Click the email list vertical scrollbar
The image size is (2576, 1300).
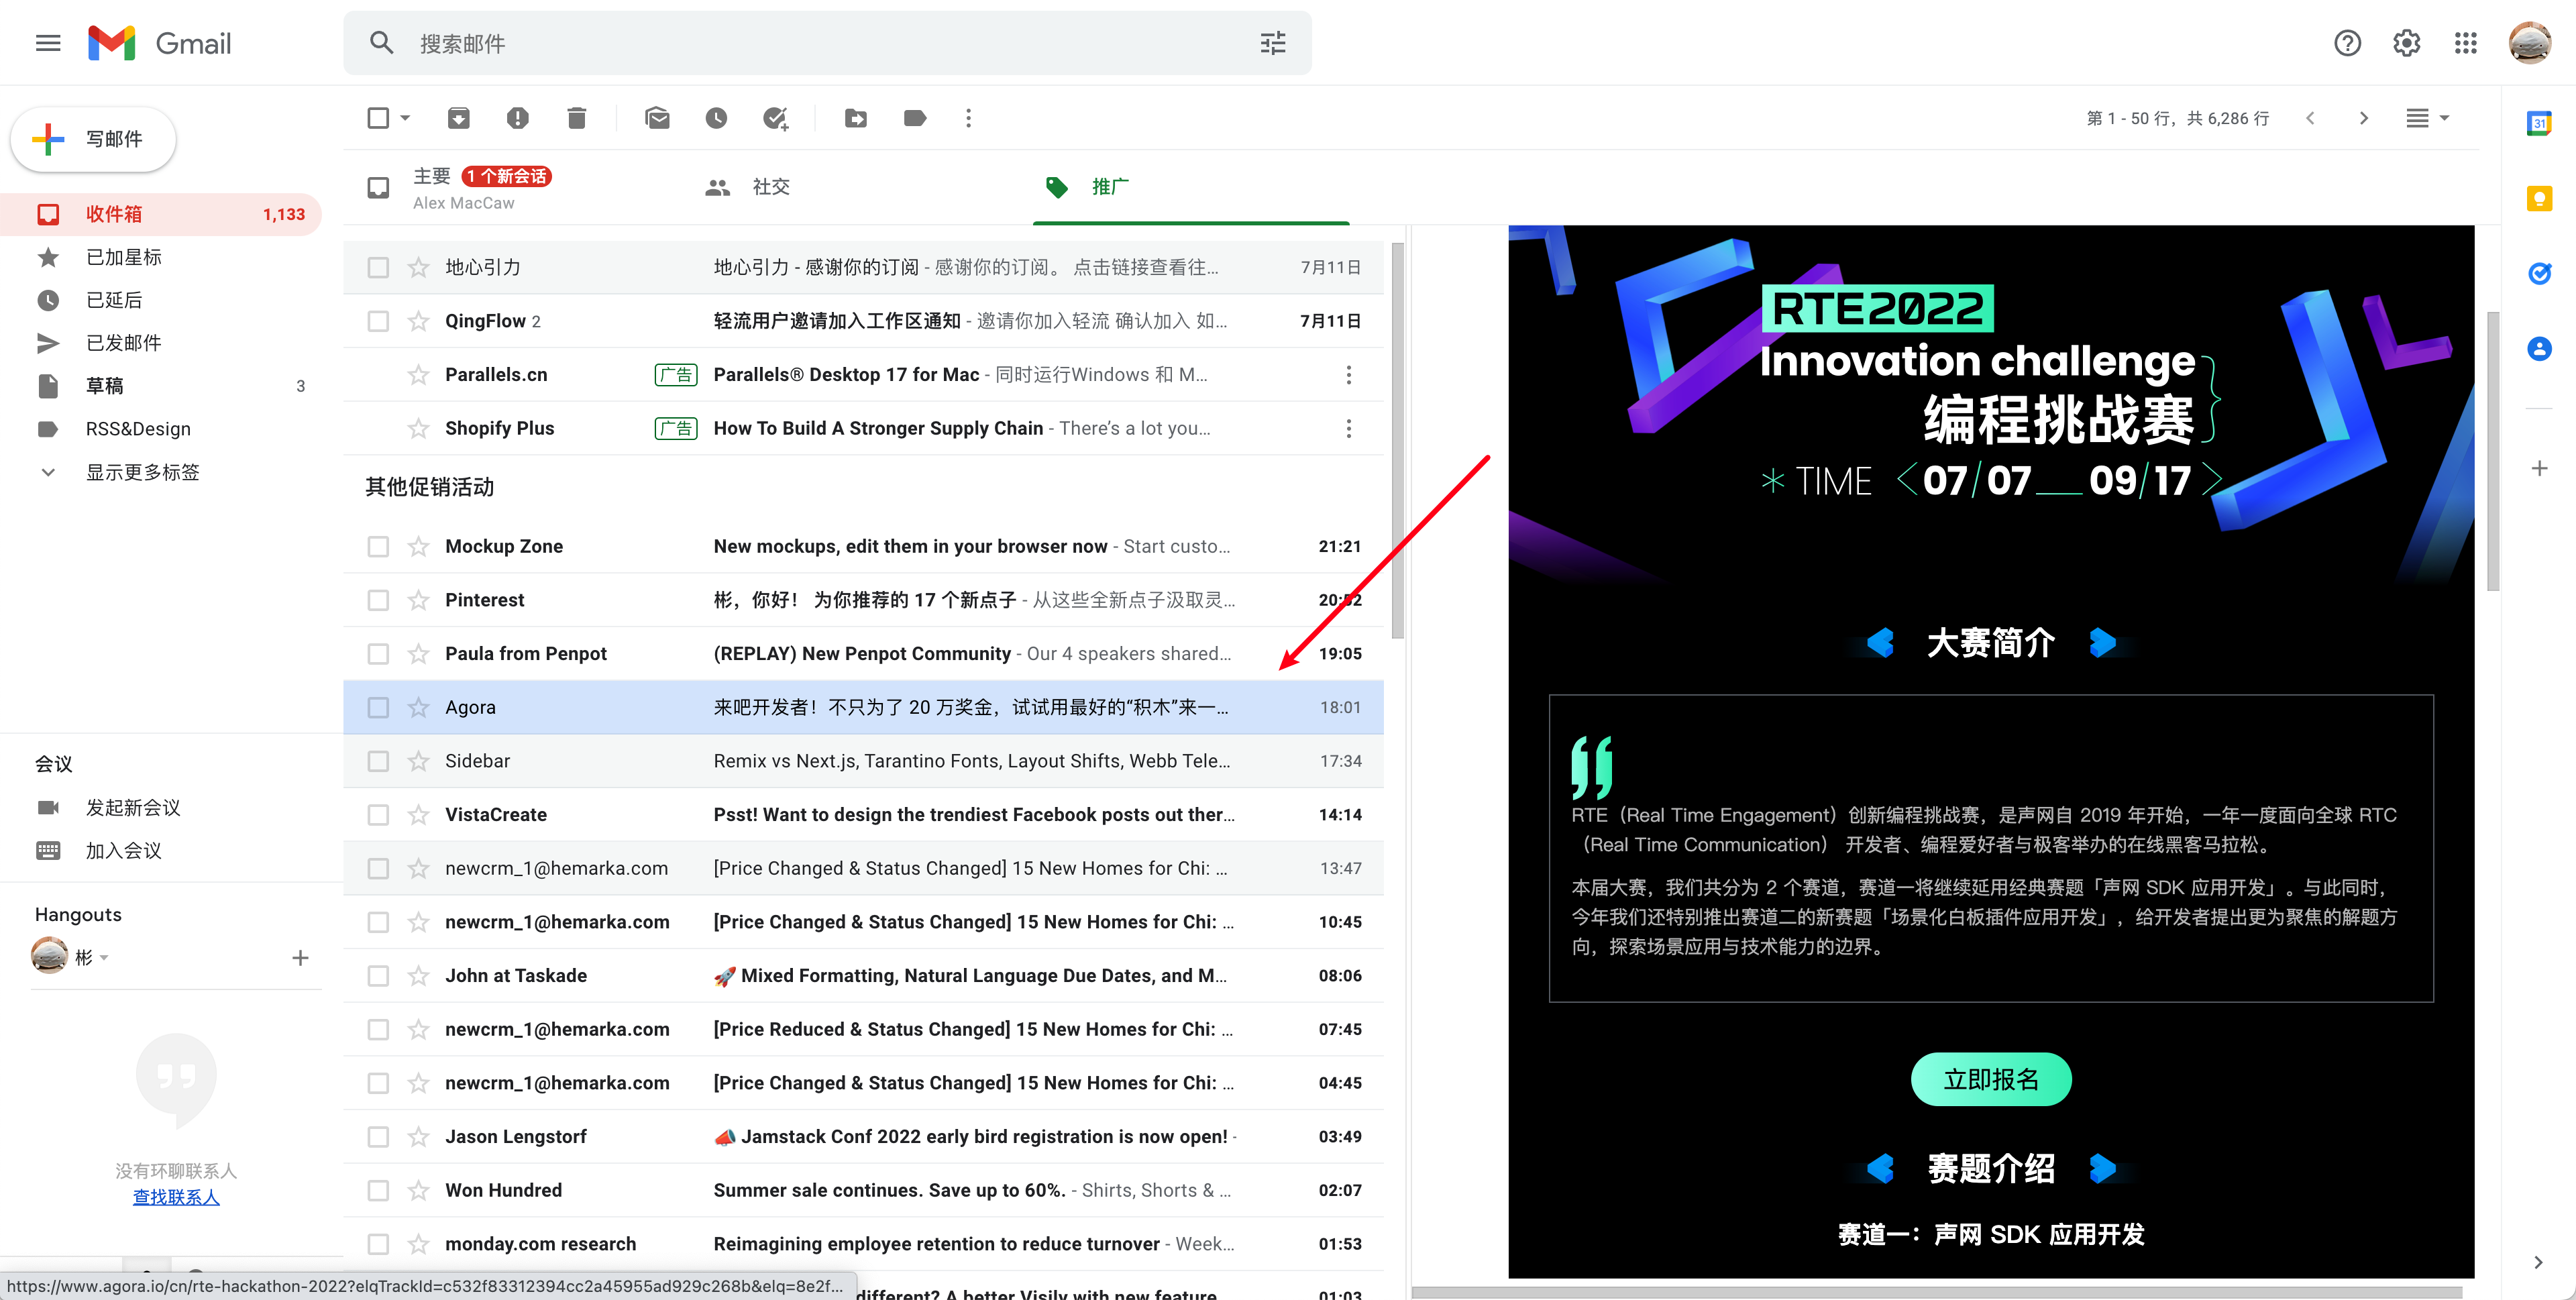(x=1397, y=440)
